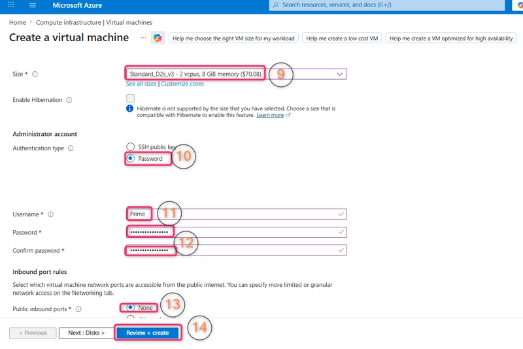Open the apps grid launcher icon
The width and height of the screenshot is (523, 349).
click(10, 5)
